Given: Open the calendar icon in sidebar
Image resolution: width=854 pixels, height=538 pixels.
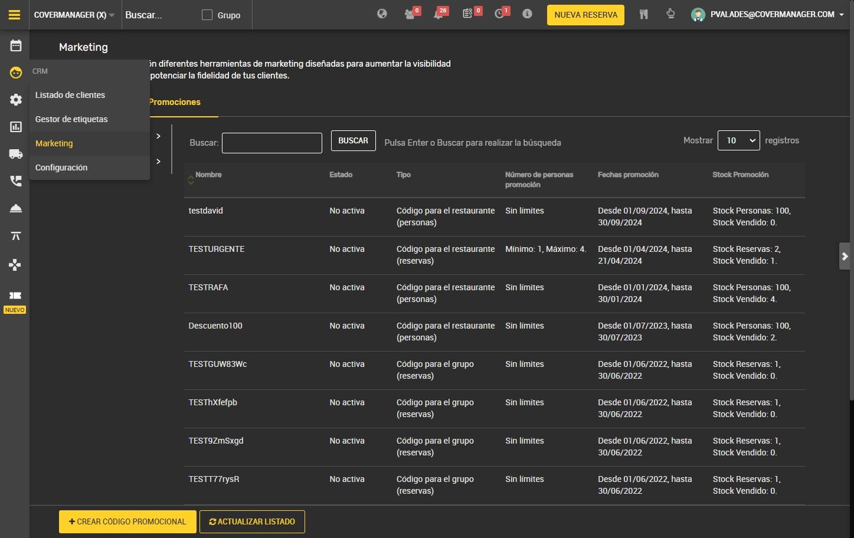Looking at the screenshot, I should 16,45.
